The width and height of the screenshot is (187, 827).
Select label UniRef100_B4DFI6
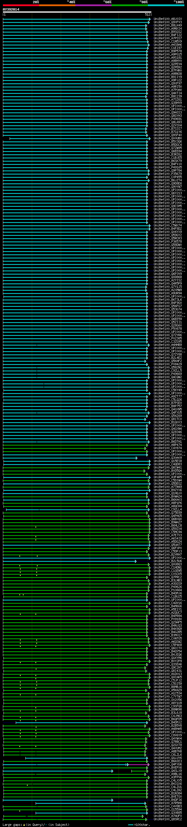168,799
